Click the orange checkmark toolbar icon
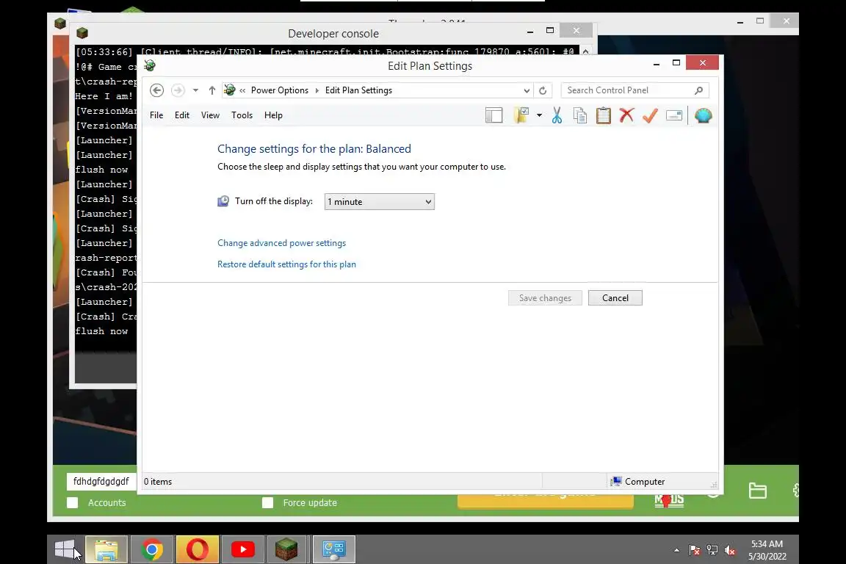Screen dimensions: 846x564 coord(650,115)
